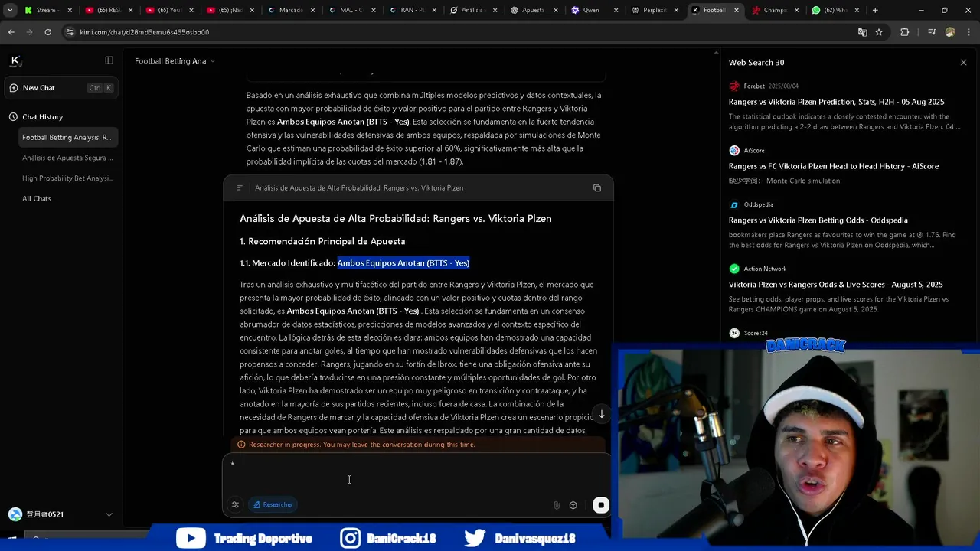The height and width of the screenshot is (551, 980).
Task: Open the cube tools icon
Action: (573, 505)
